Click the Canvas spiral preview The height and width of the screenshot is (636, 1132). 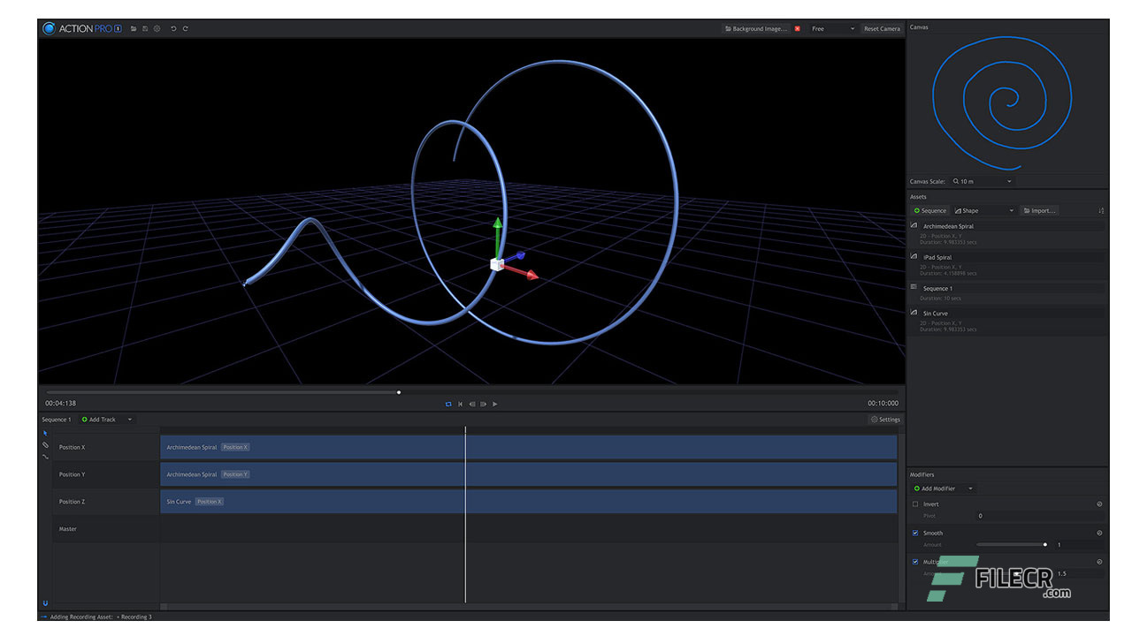tap(1003, 102)
